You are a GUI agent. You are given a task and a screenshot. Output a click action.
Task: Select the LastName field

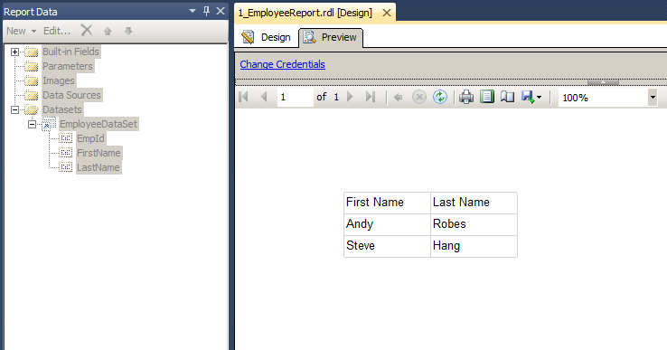pyautogui.click(x=99, y=167)
